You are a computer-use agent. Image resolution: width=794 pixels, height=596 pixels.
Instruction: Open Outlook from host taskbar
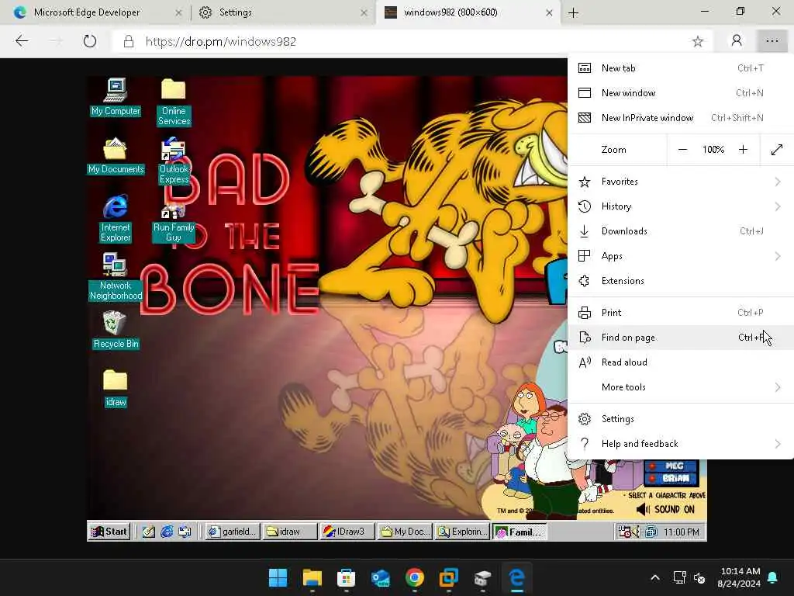tap(380, 577)
